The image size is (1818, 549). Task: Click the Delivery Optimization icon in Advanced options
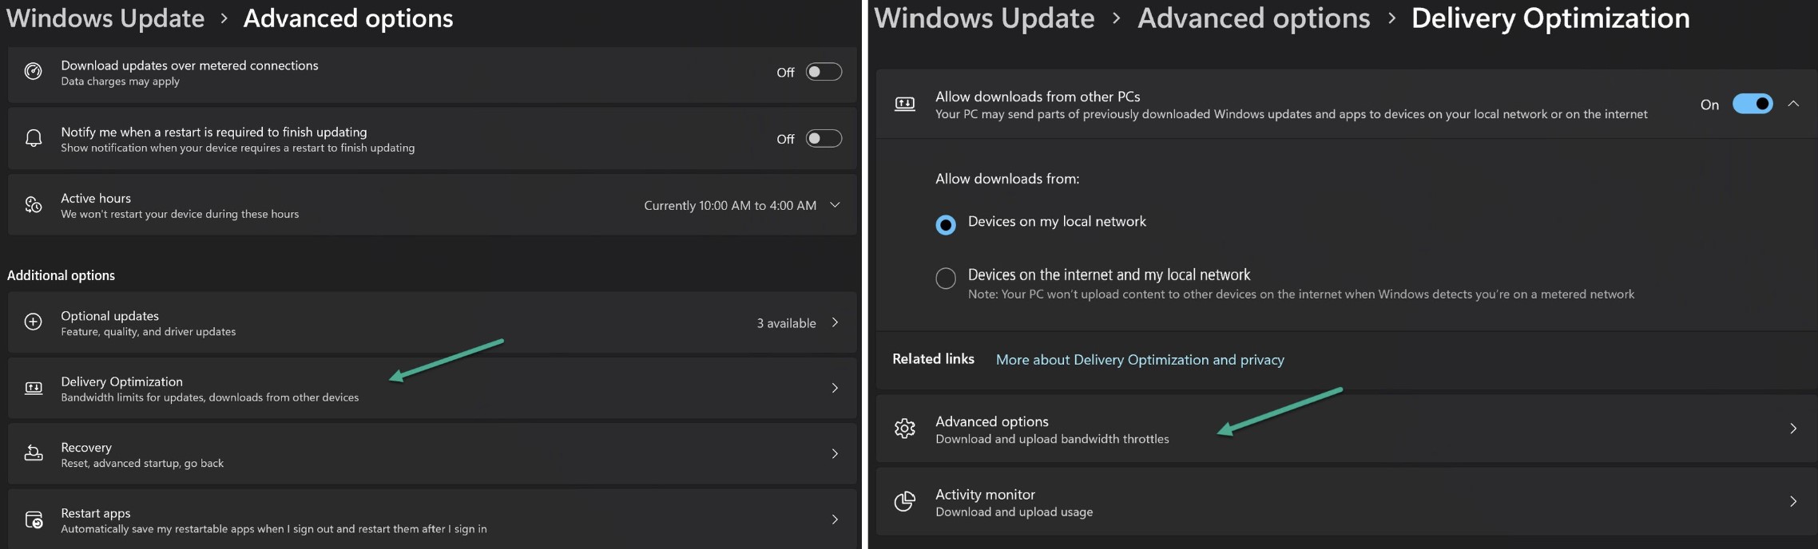point(33,389)
